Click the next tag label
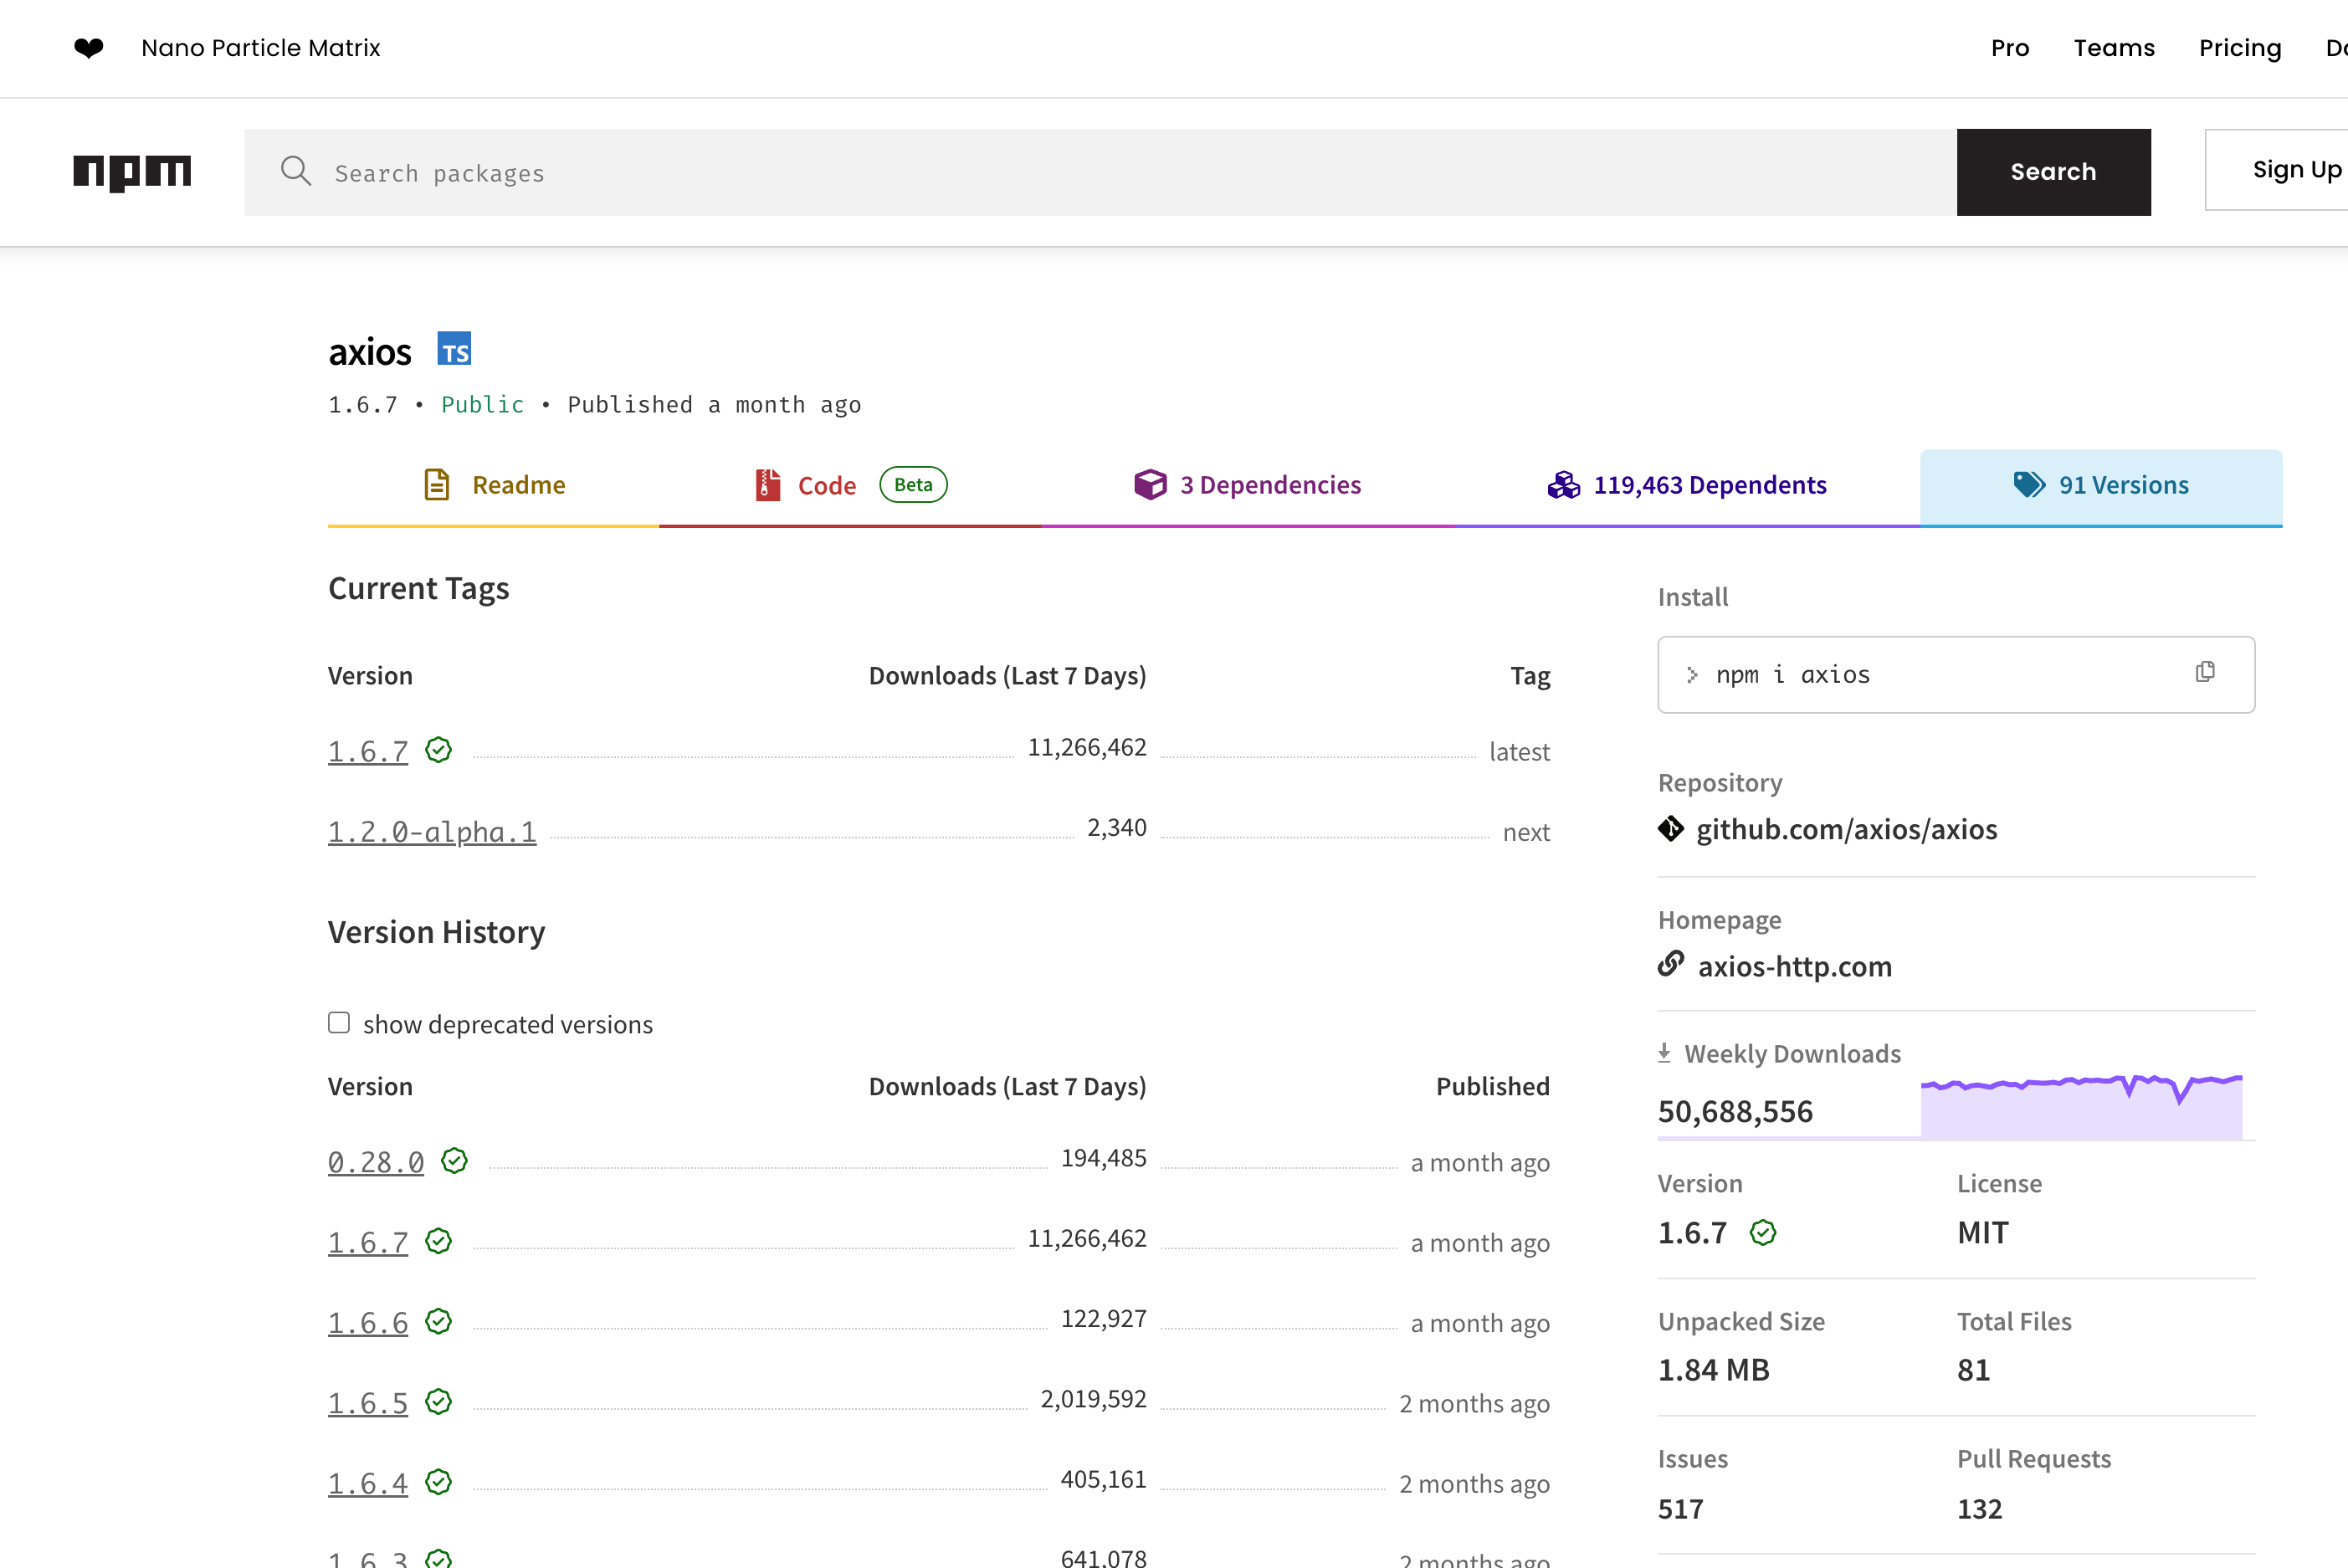This screenshot has width=2348, height=1568. [1527, 832]
